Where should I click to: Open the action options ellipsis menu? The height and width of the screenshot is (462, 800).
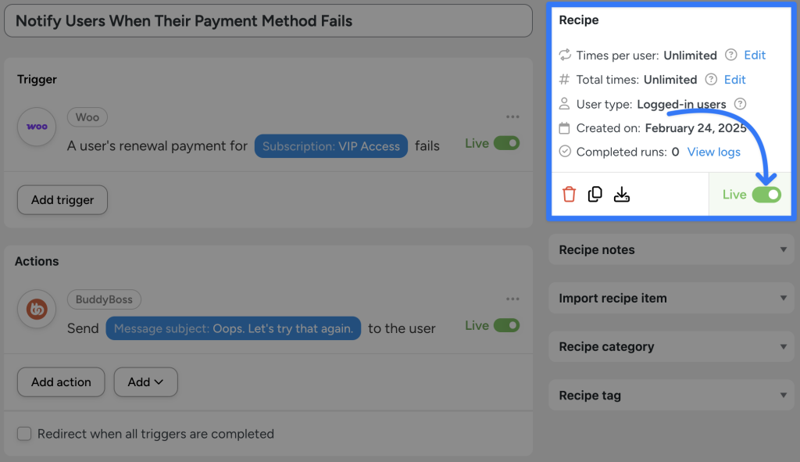coord(512,298)
